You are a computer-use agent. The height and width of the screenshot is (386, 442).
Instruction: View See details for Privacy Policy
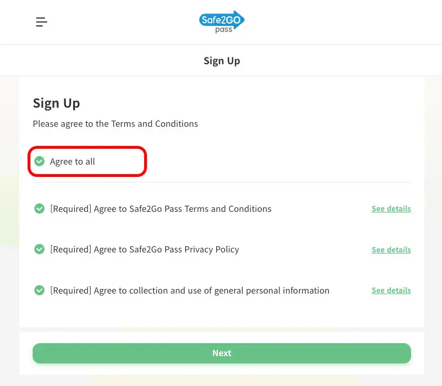pos(391,250)
